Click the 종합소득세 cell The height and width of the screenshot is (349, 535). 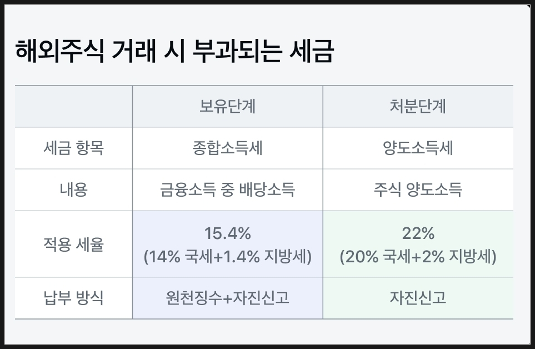[x=227, y=148]
